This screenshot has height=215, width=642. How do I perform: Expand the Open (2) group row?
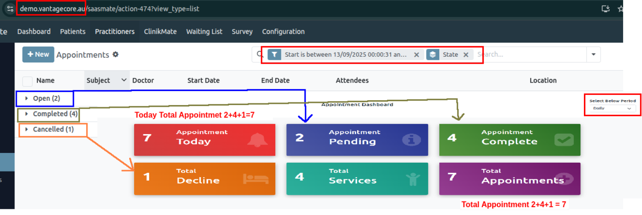(x=42, y=98)
